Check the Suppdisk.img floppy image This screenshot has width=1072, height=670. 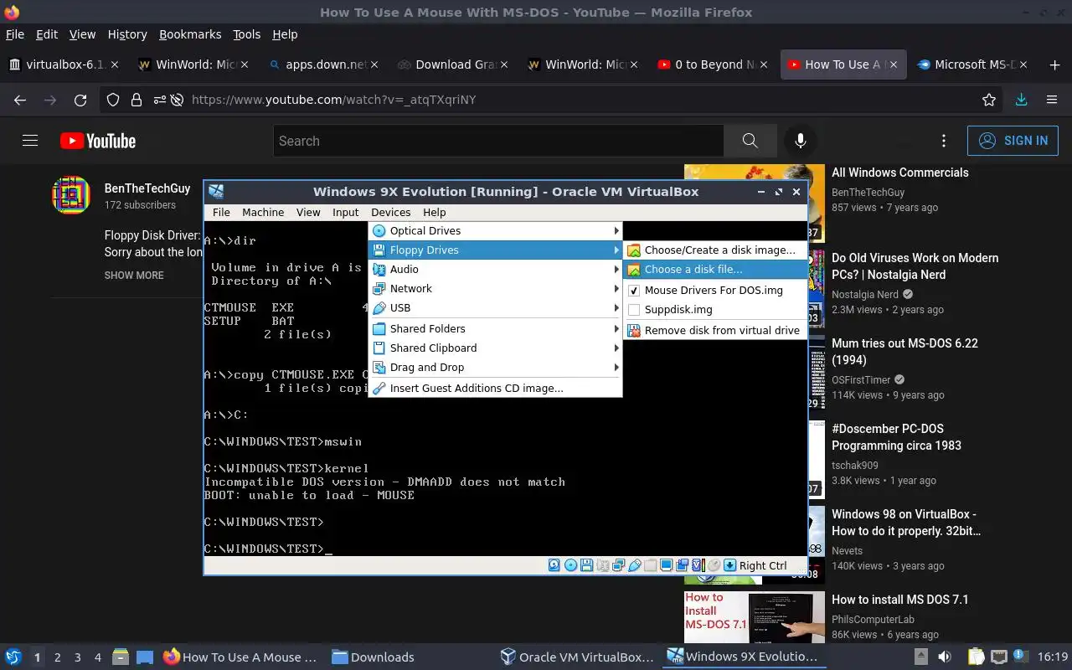pyautogui.click(x=634, y=309)
